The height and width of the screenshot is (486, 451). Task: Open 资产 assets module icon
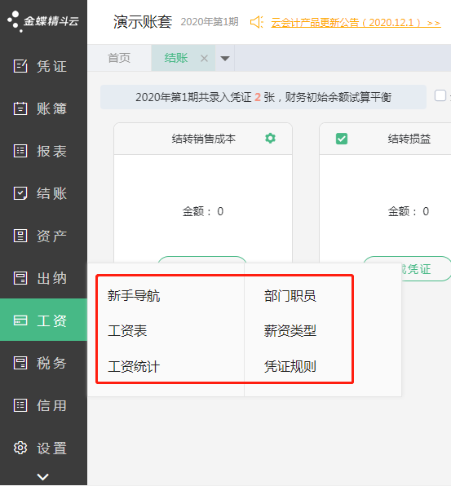click(x=20, y=236)
